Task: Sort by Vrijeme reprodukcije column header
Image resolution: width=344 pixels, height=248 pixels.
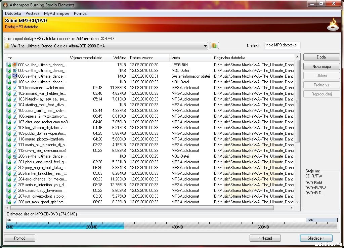Action: coord(86,58)
